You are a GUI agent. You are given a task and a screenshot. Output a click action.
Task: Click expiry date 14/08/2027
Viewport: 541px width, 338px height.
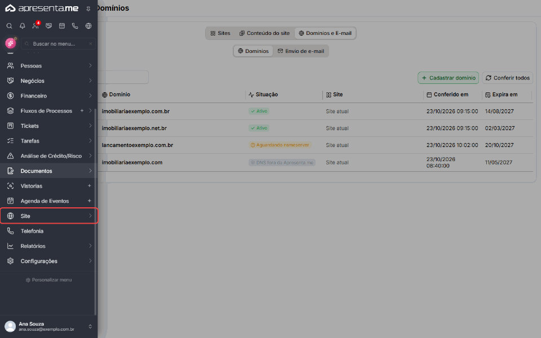coord(499,112)
